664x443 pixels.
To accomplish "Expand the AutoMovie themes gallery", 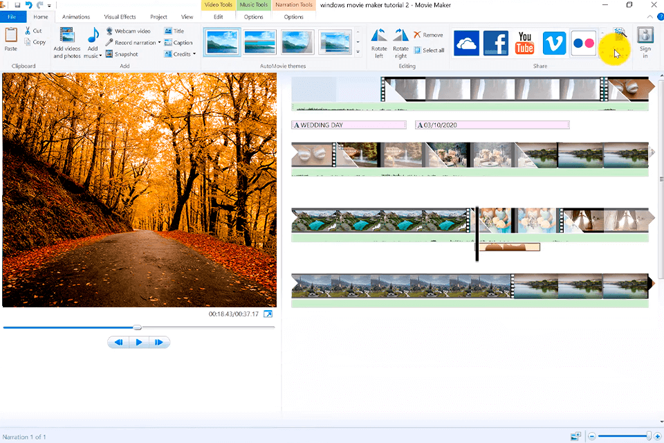I will coord(358,52).
